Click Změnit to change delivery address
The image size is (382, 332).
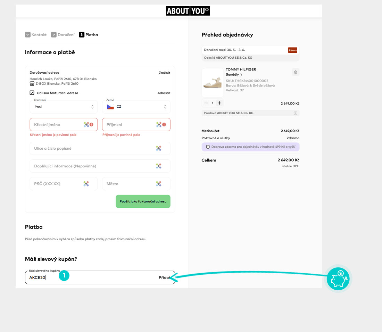pyautogui.click(x=165, y=73)
